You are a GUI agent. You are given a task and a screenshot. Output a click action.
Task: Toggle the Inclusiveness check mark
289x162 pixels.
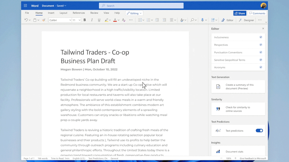coord(261,37)
